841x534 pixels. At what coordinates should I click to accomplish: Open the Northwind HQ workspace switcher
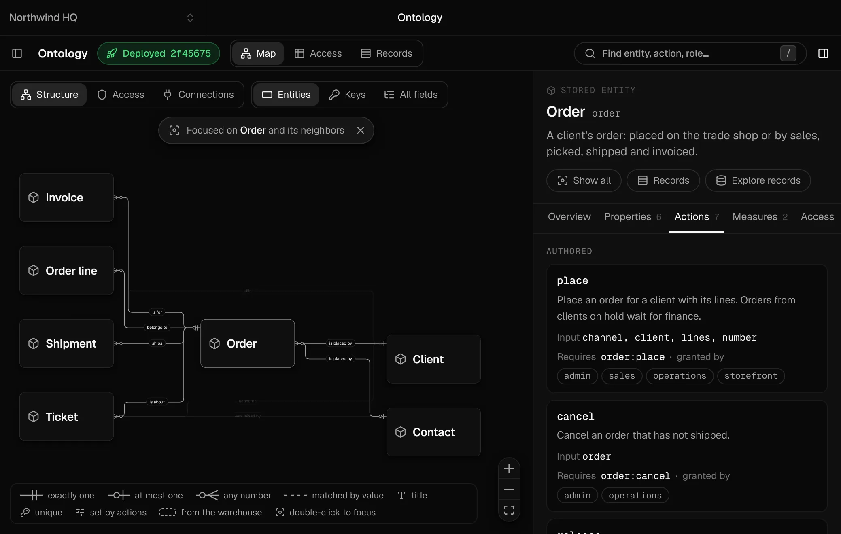point(101,17)
